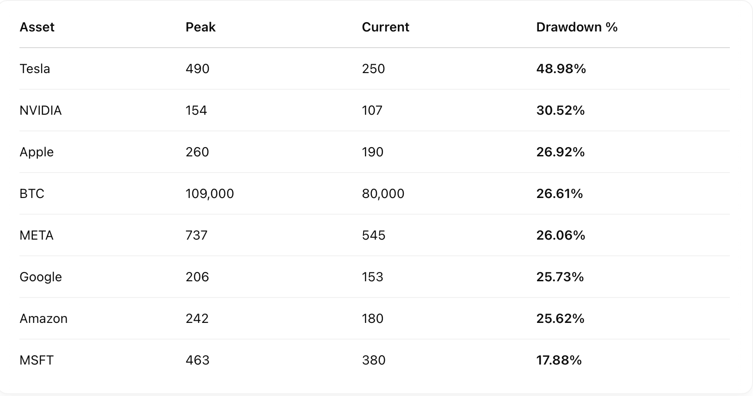Select META current value 545
This screenshot has height=396, width=753.
point(374,235)
